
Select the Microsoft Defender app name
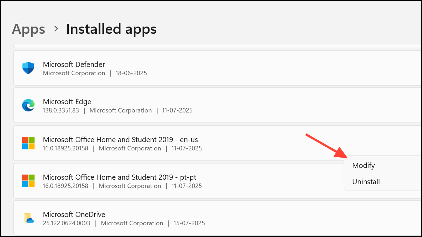(x=74, y=64)
